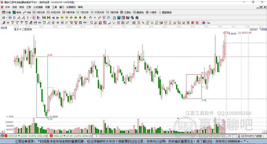The height and width of the screenshot is (144, 267).
Task: Open the calendar date icon
Action: (114, 18)
